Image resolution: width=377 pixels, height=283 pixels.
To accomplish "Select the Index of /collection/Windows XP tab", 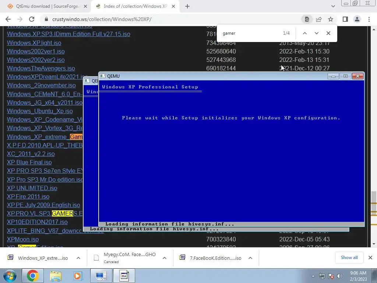I will [135, 7].
